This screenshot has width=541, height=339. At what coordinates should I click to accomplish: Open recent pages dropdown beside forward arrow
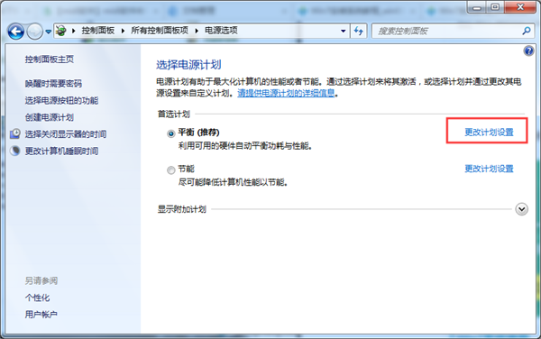click(x=49, y=32)
